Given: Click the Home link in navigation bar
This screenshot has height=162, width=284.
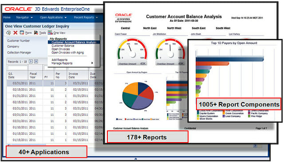Looking at the screenshot, I should click(x=7, y=17).
